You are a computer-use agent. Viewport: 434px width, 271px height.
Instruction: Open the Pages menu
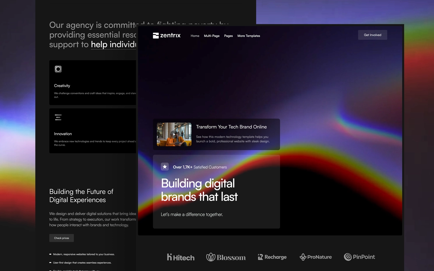point(228,36)
